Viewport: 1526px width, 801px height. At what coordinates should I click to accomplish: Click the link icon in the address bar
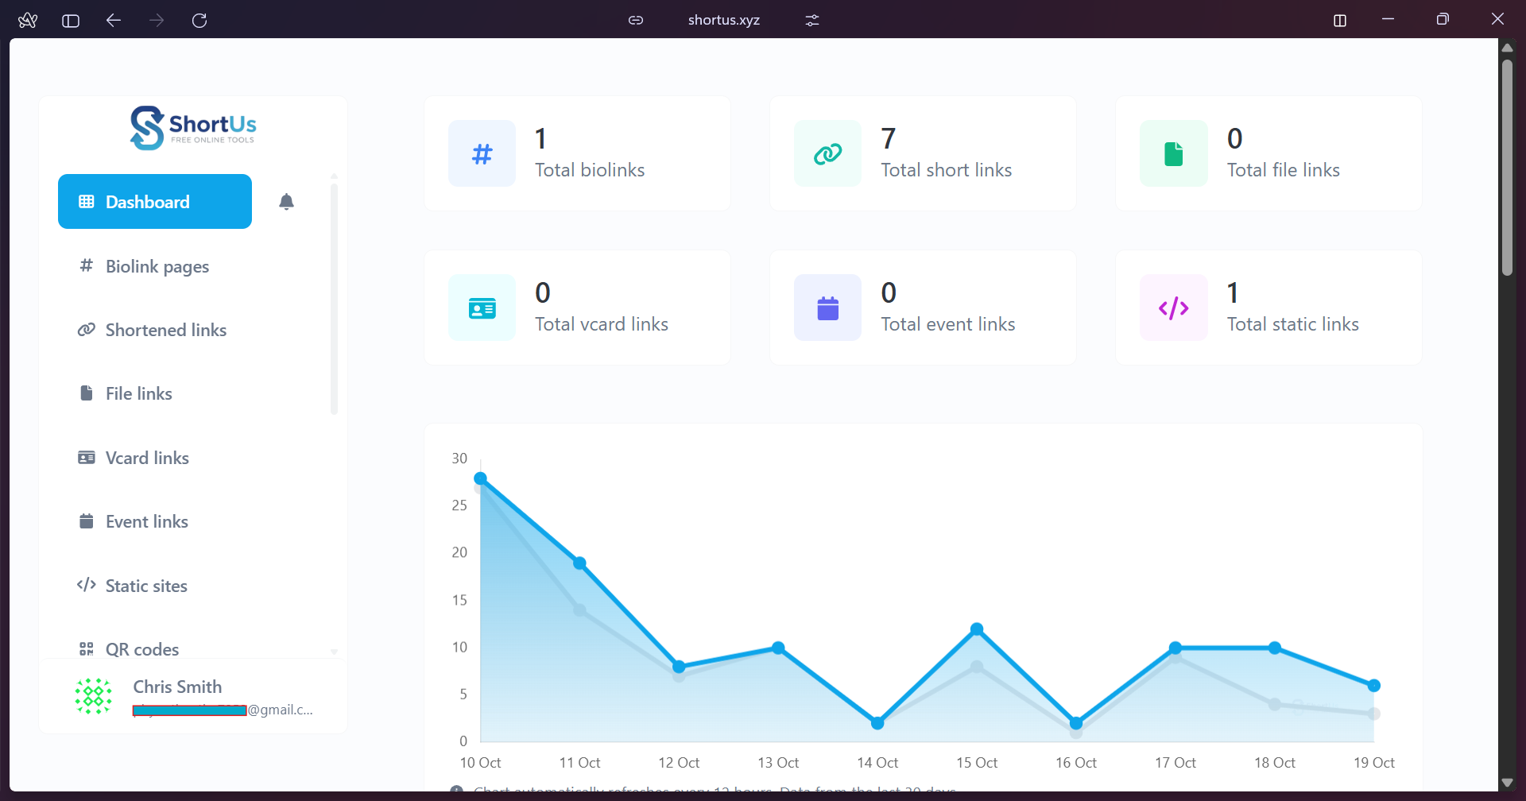[x=636, y=20]
